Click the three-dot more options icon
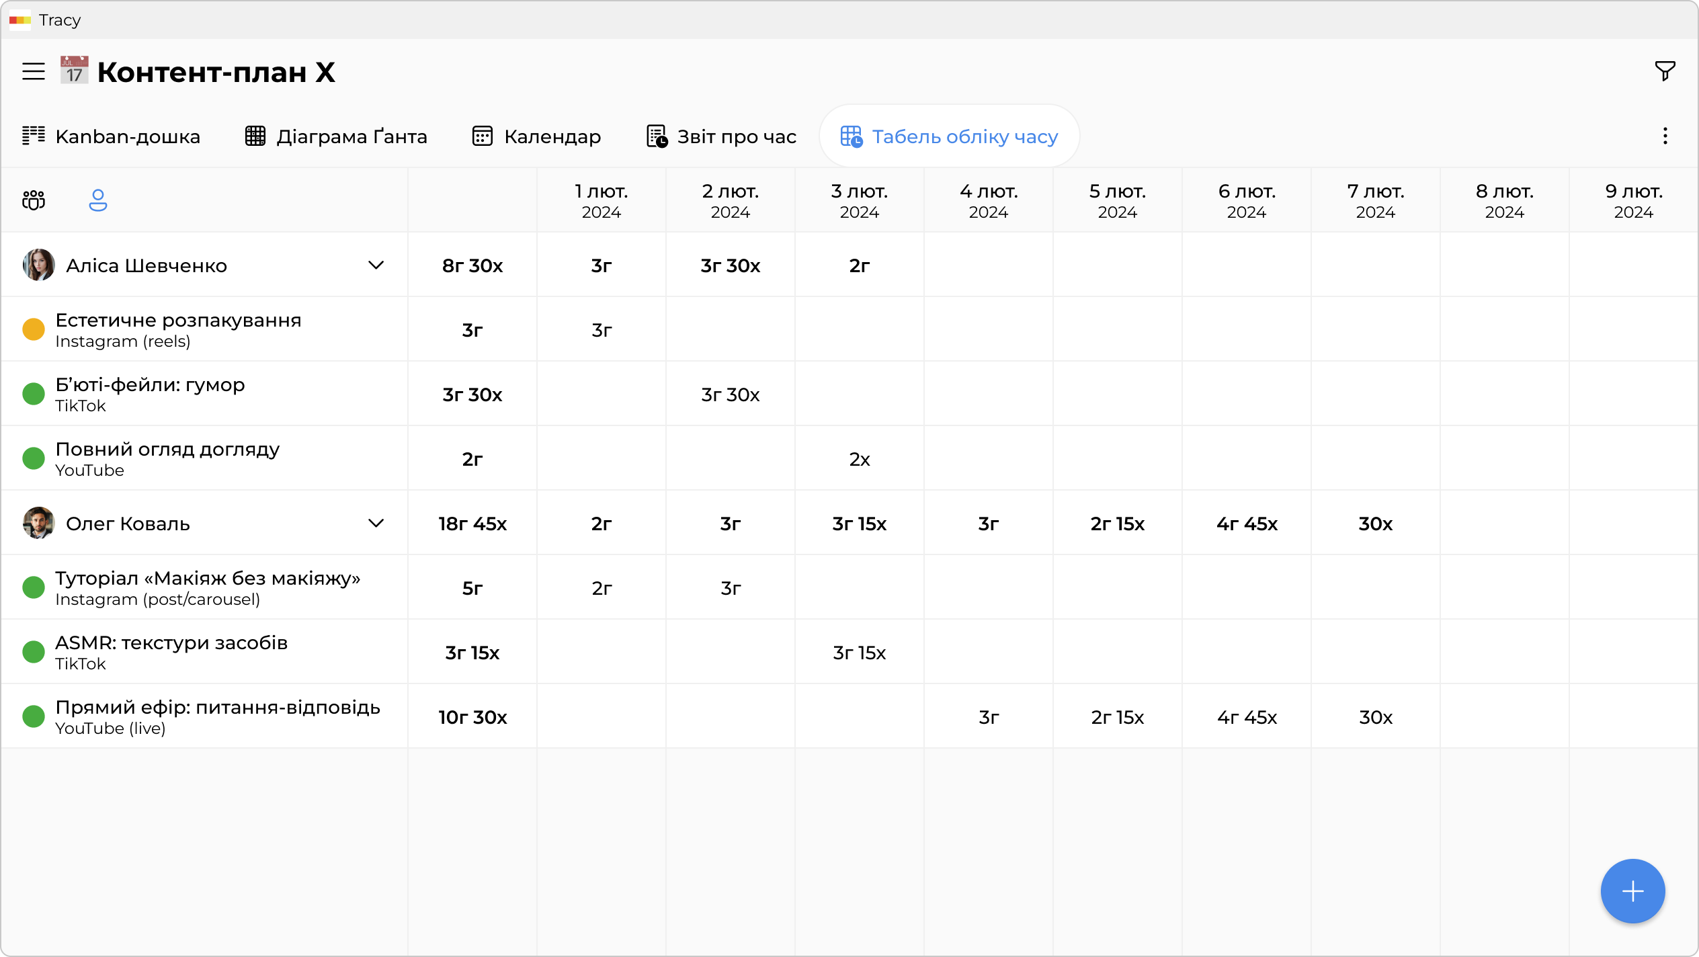 click(x=1665, y=136)
